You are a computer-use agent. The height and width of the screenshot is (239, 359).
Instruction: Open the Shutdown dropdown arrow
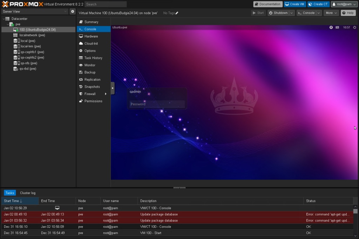(x=292, y=13)
